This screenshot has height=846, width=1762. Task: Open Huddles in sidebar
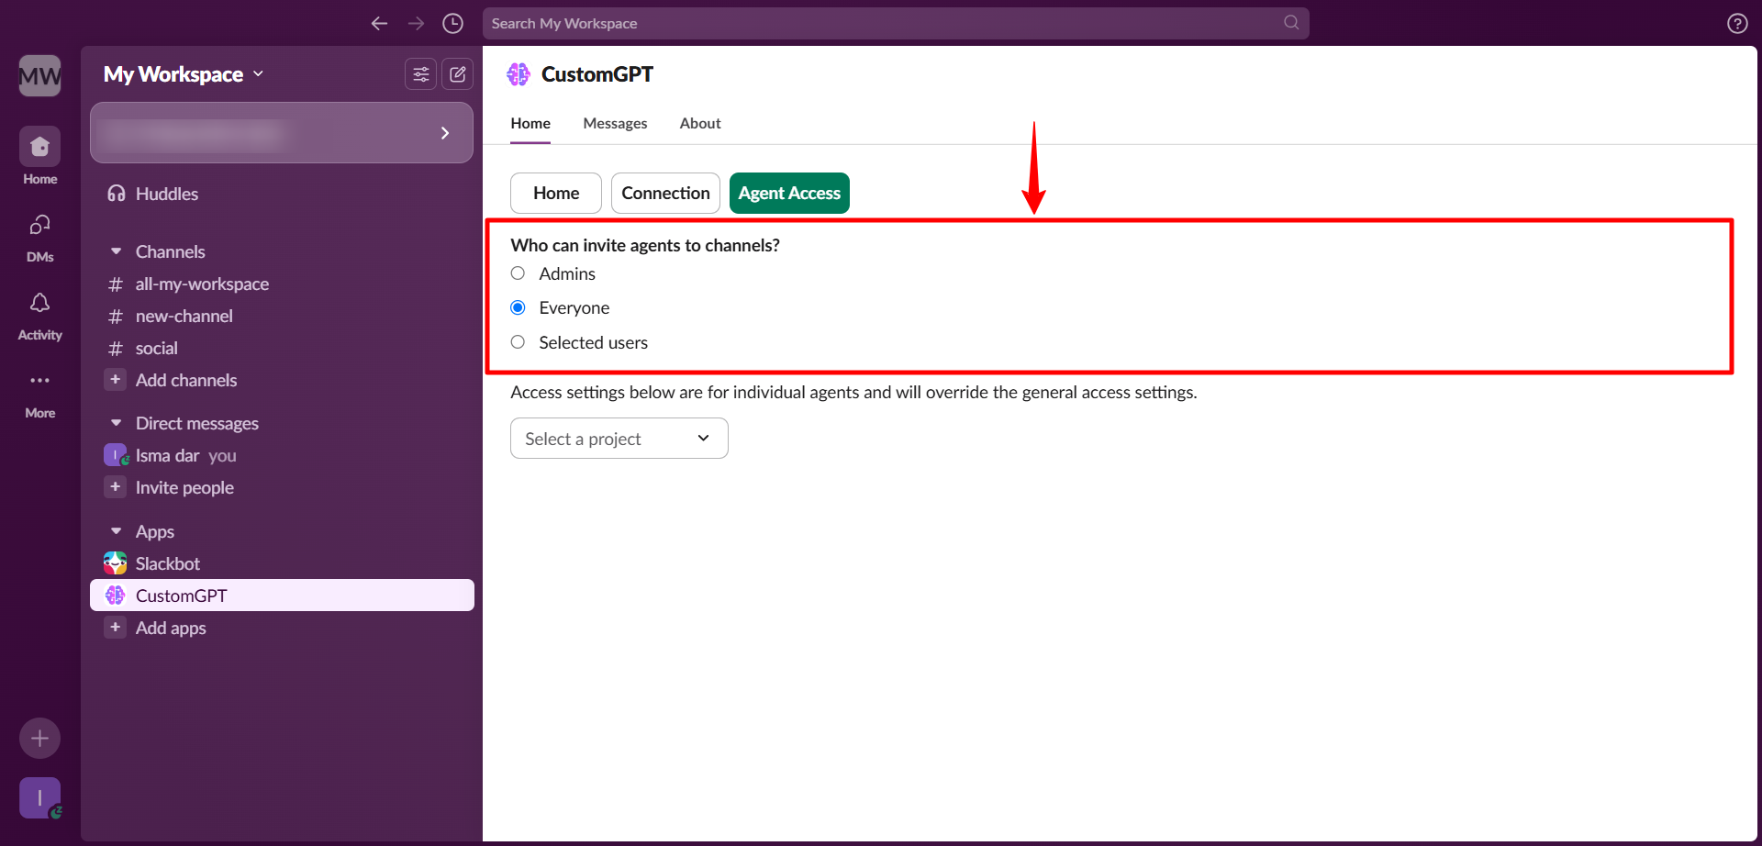click(x=282, y=194)
